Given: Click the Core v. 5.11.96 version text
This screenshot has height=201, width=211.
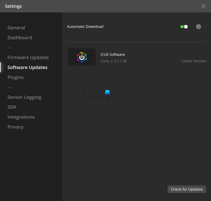Looking at the screenshot, I should [x=114, y=61].
